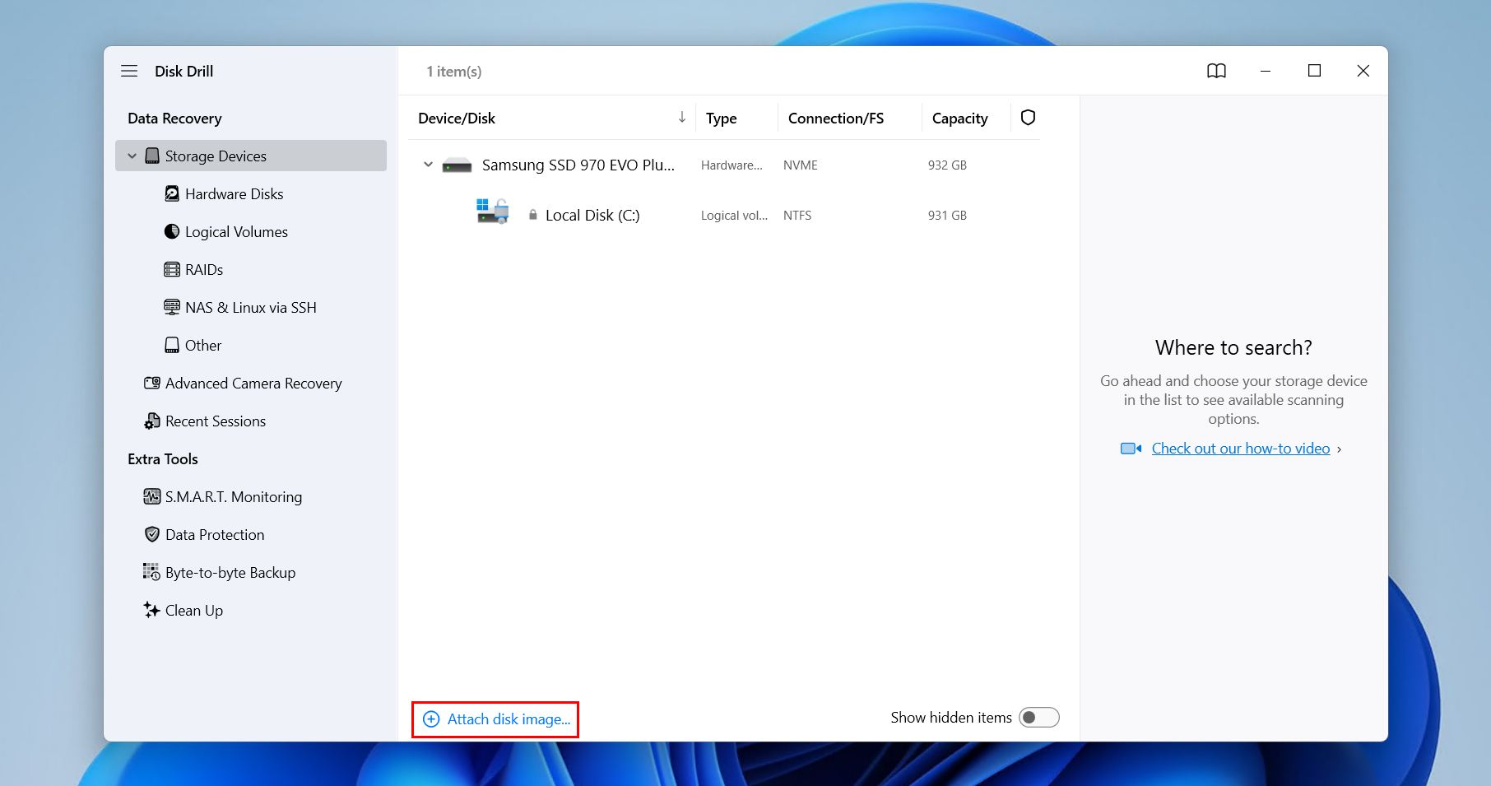The image size is (1491, 786).
Task: Open the Clean Up tool
Action: tap(193, 610)
